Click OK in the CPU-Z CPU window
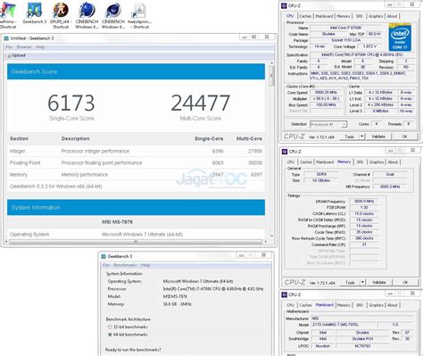 pyautogui.click(x=404, y=137)
